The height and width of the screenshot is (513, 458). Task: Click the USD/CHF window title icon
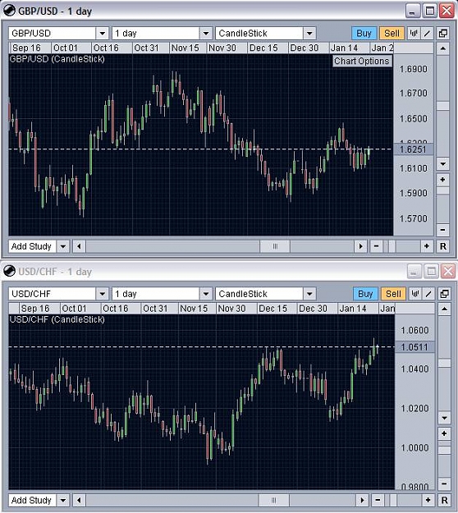click(x=9, y=271)
